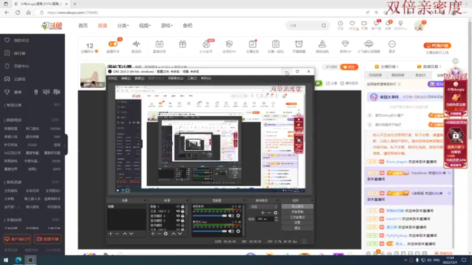Add a source with the plus icon
472x265 pixels.
pyautogui.click(x=153, y=233)
